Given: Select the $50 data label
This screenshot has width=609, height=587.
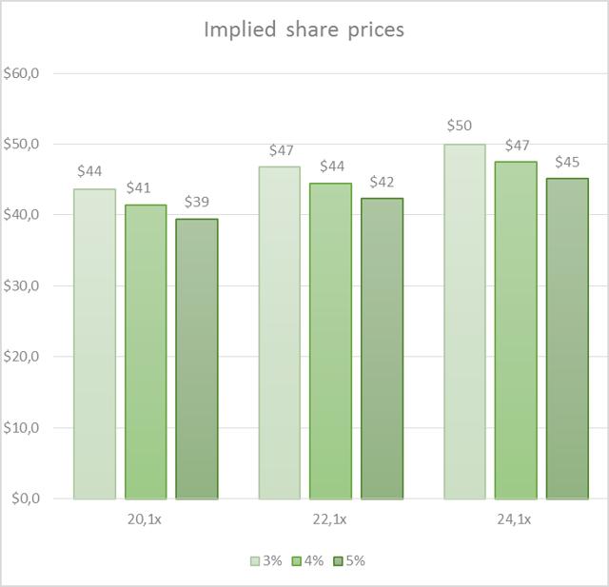Looking at the screenshot, I should click(x=464, y=126).
